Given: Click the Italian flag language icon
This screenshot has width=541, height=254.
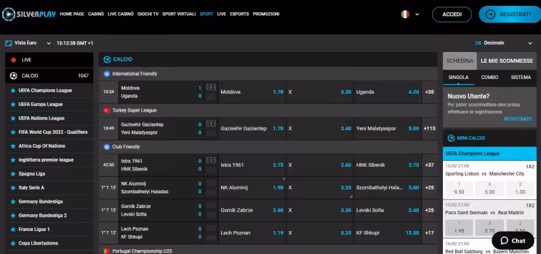Looking at the screenshot, I should [405, 14].
